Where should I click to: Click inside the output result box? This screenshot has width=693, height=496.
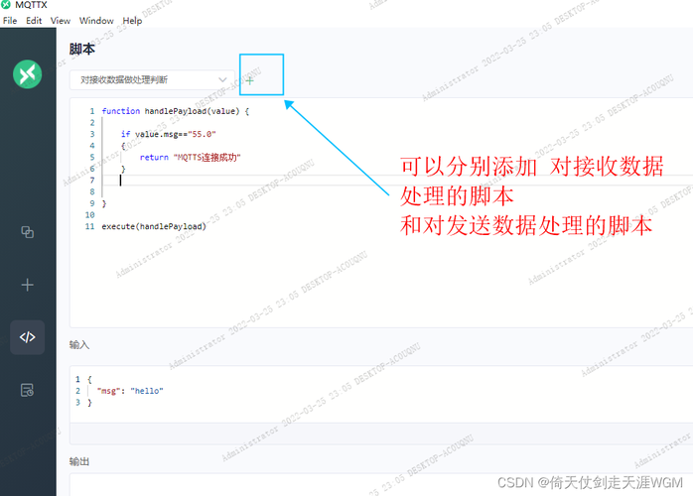pos(381,485)
